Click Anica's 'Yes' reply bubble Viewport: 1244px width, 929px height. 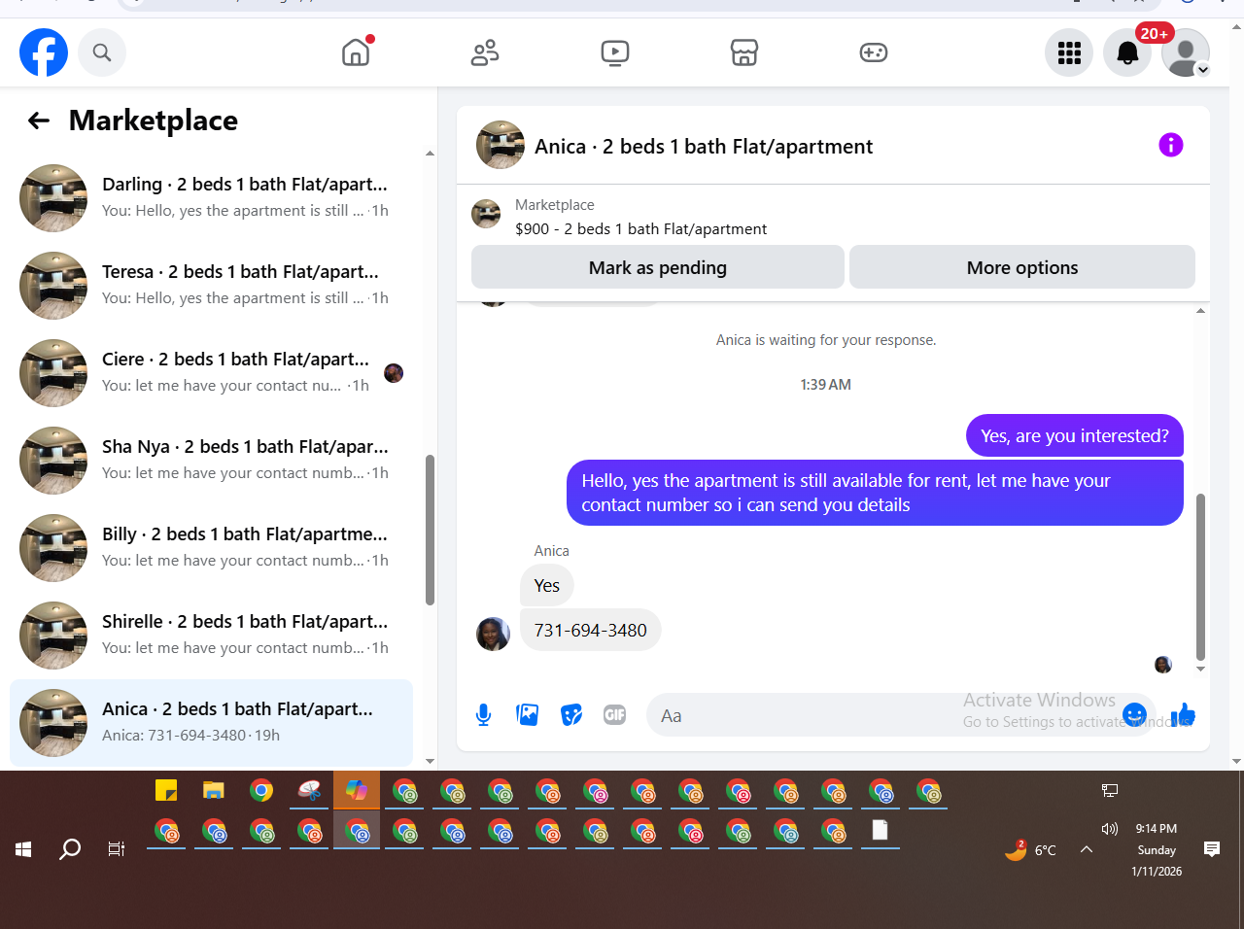tap(547, 586)
